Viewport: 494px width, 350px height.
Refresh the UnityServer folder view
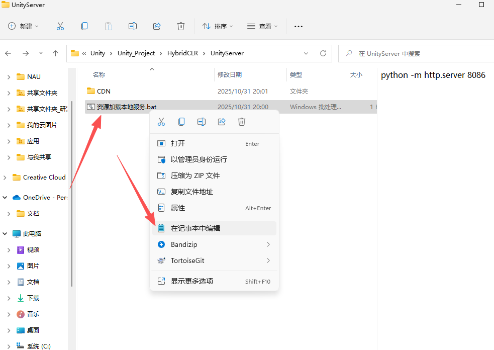point(323,53)
